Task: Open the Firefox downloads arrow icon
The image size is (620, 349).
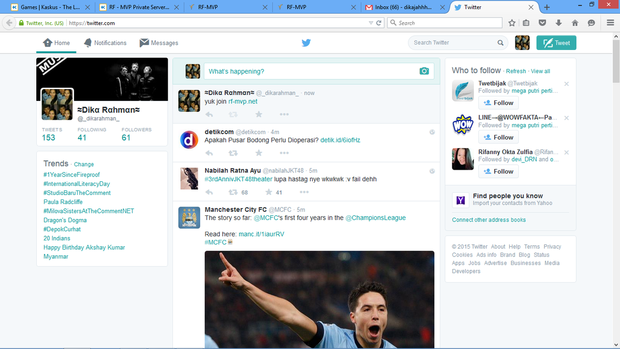Action: click(x=558, y=23)
